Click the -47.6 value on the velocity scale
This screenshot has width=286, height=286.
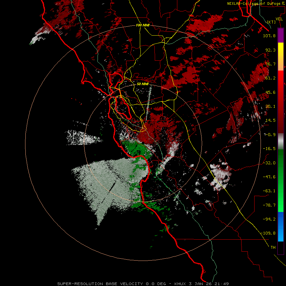[x=269, y=177]
